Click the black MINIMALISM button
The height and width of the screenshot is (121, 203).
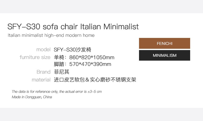tap(164, 55)
